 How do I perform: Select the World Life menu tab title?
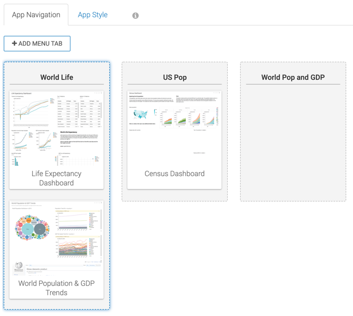56,77
